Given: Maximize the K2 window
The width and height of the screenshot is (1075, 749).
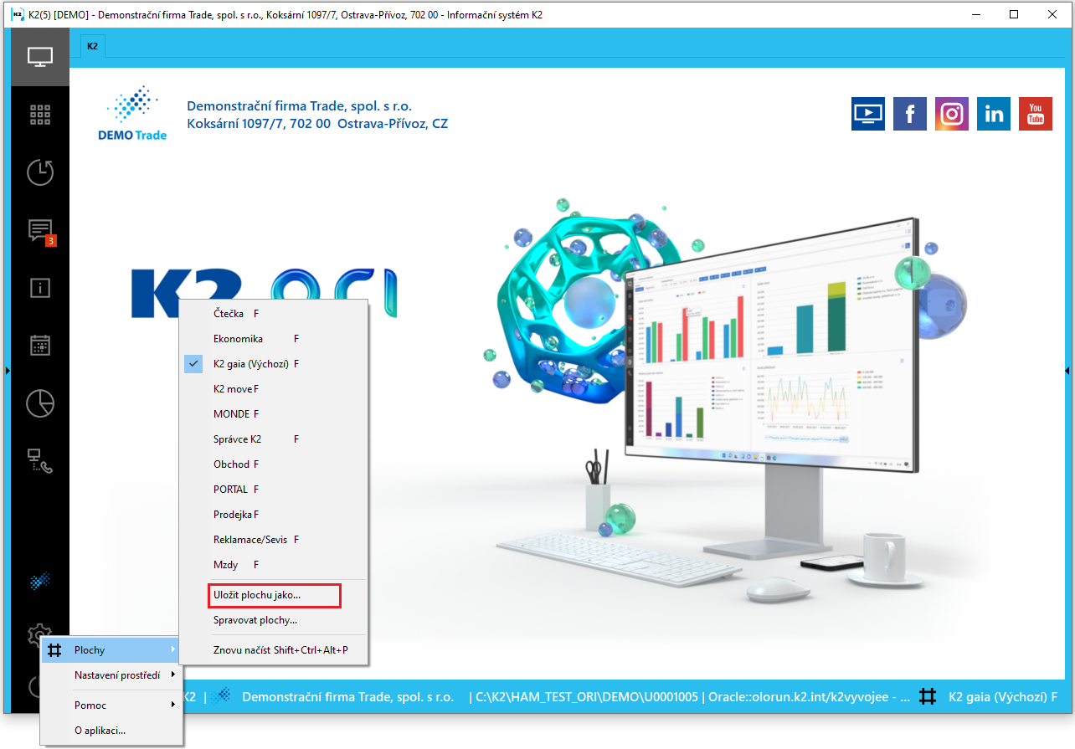Looking at the screenshot, I should (x=1014, y=14).
